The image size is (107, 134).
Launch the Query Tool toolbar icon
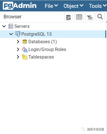pos(69,17)
